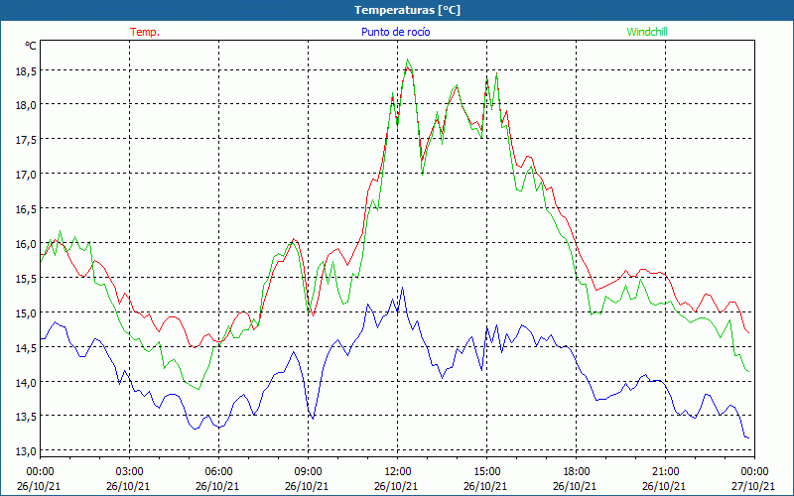Click the 14,5 y-axis value

pyautogui.click(x=27, y=349)
